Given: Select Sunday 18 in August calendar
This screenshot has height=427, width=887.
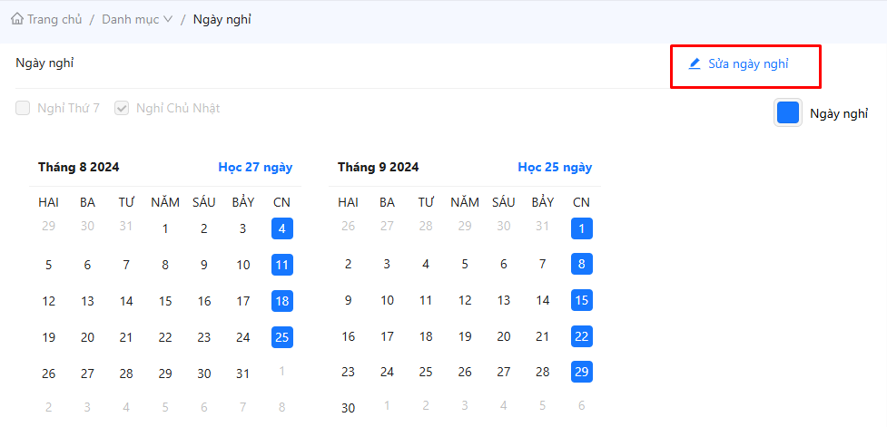Looking at the screenshot, I should tap(282, 301).
